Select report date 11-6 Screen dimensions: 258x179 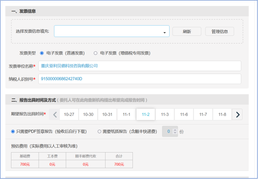tap(184, 114)
